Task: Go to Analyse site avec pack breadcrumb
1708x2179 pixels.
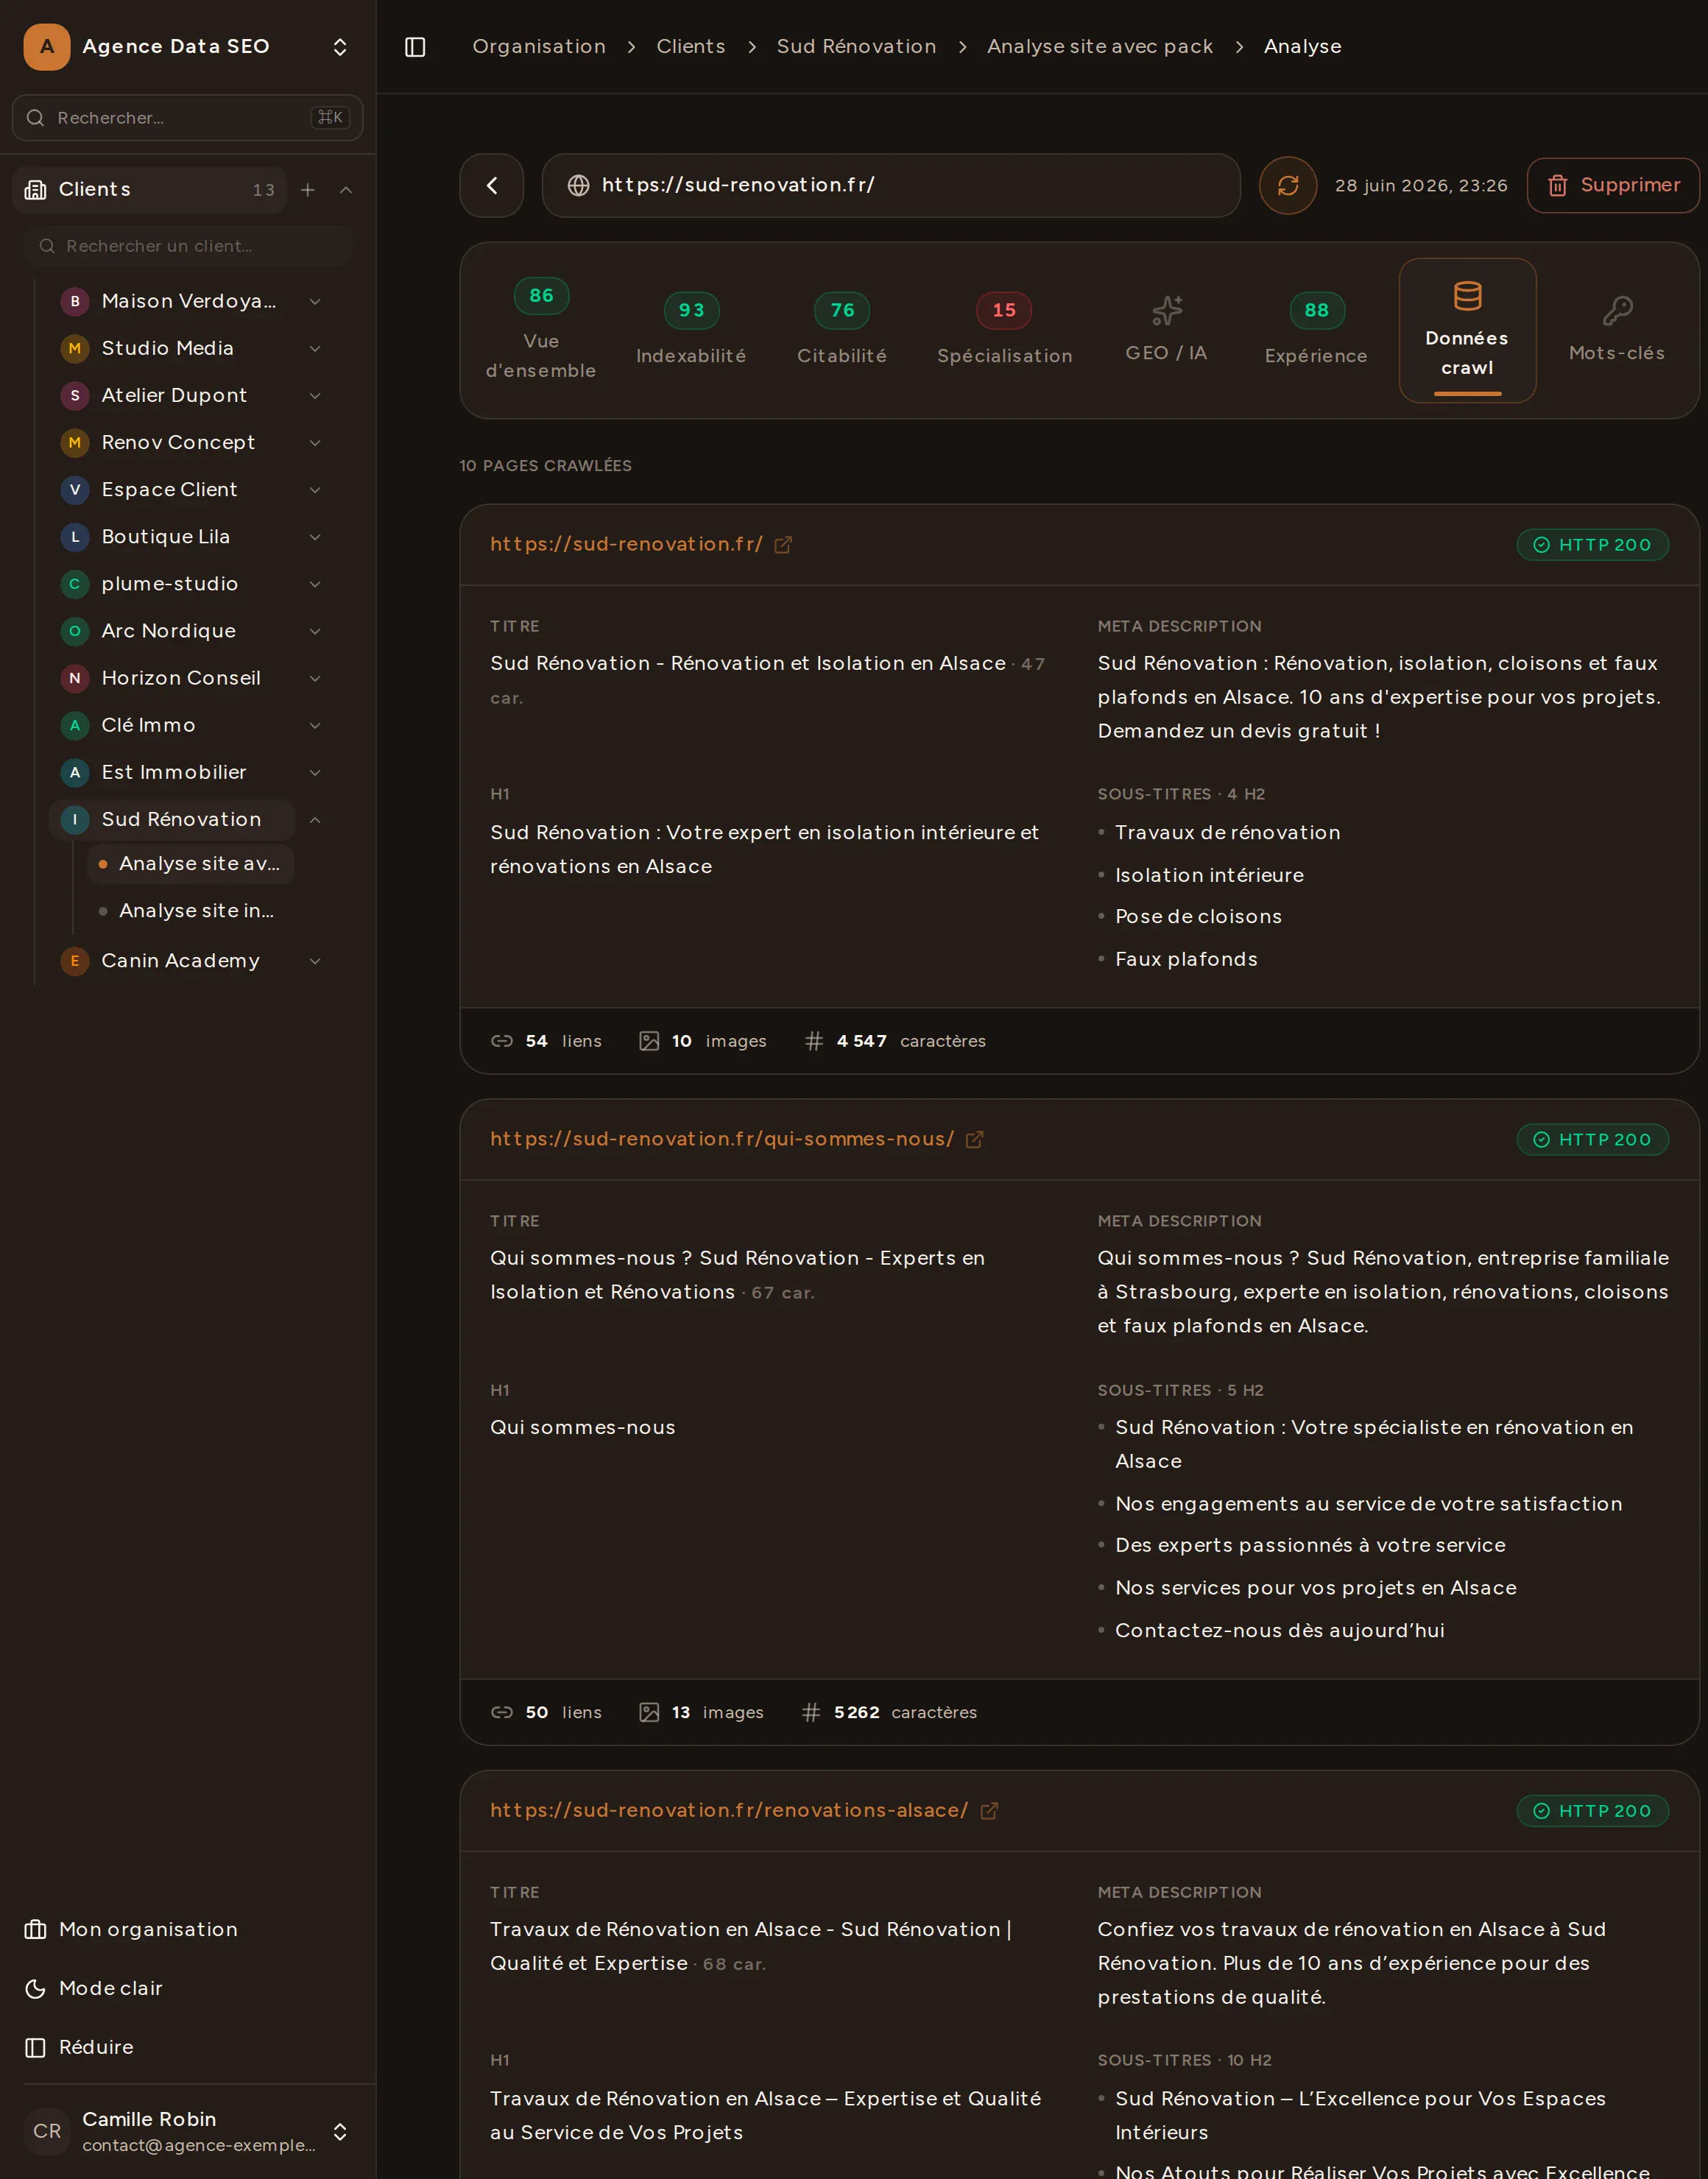Action: point(1100,47)
